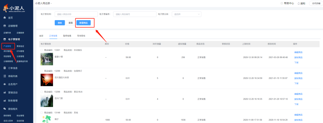Open the 电子票分类 category dropdown
The height and width of the screenshot is (123, 323).
tap(186, 14)
